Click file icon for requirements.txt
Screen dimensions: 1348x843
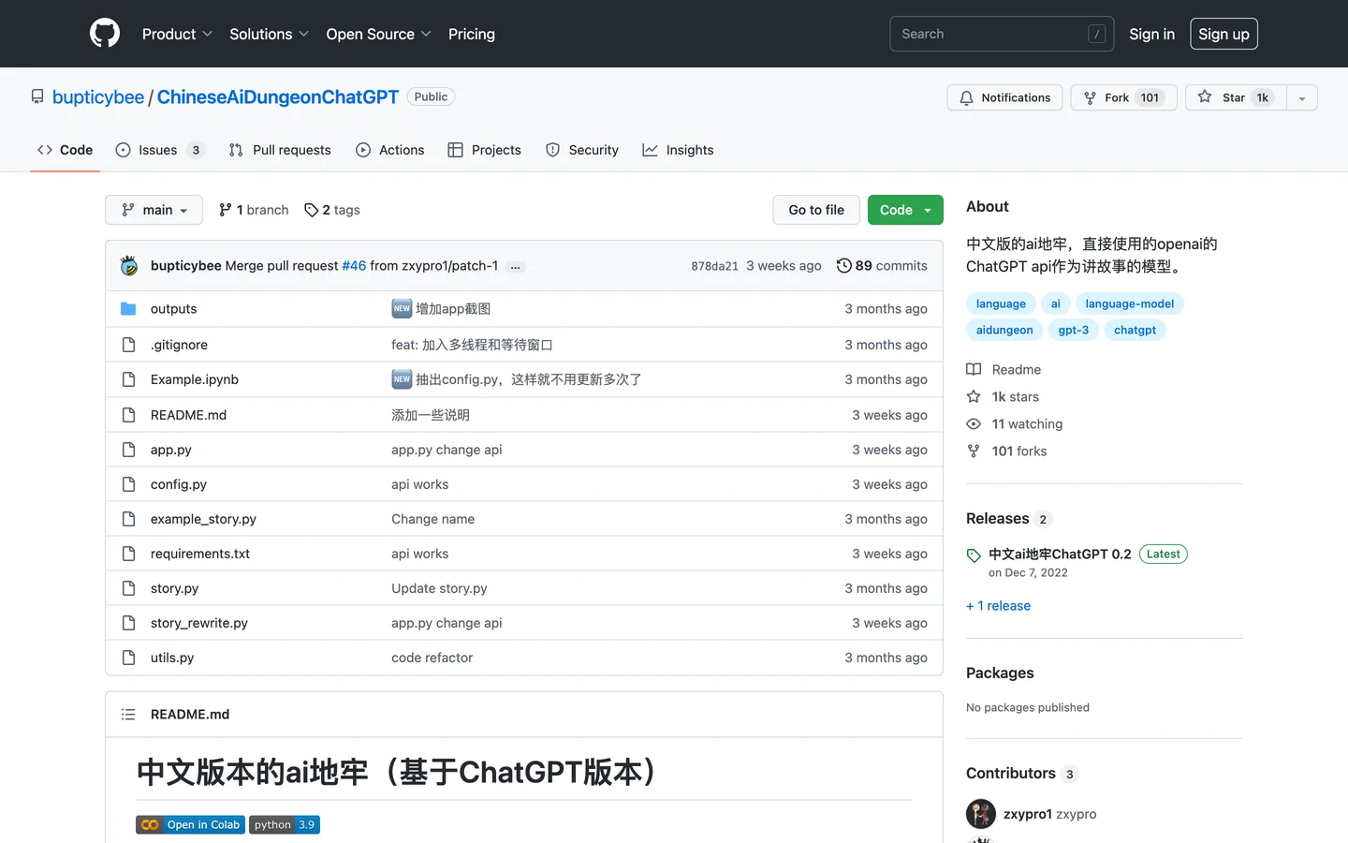128,554
